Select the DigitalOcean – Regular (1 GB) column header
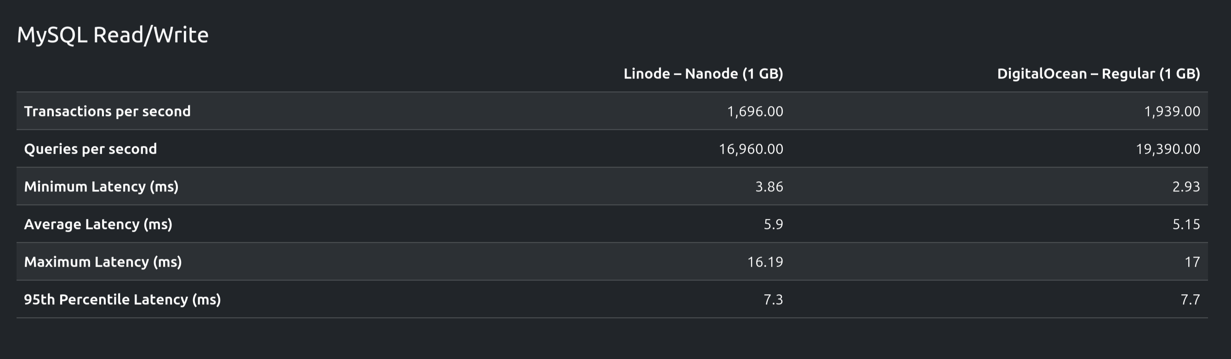1231x359 pixels. coord(1098,73)
